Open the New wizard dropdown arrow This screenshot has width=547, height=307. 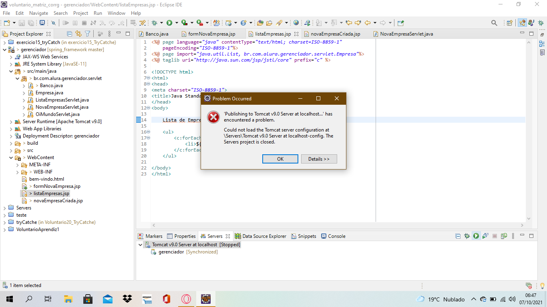(x=14, y=23)
